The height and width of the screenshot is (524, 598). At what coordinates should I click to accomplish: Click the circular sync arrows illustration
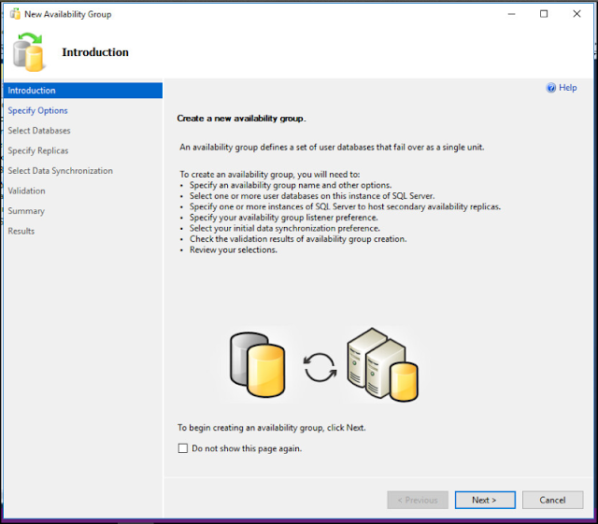[x=320, y=367]
